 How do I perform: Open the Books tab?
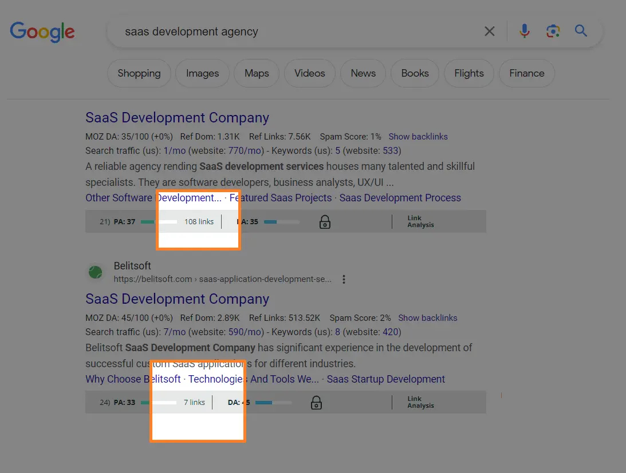point(415,73)
